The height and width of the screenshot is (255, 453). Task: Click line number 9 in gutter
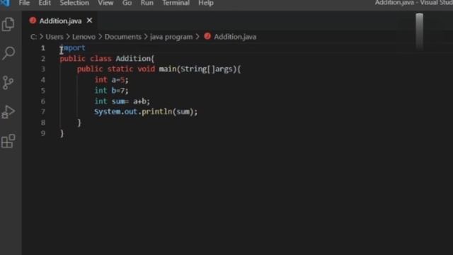point(43,133)
